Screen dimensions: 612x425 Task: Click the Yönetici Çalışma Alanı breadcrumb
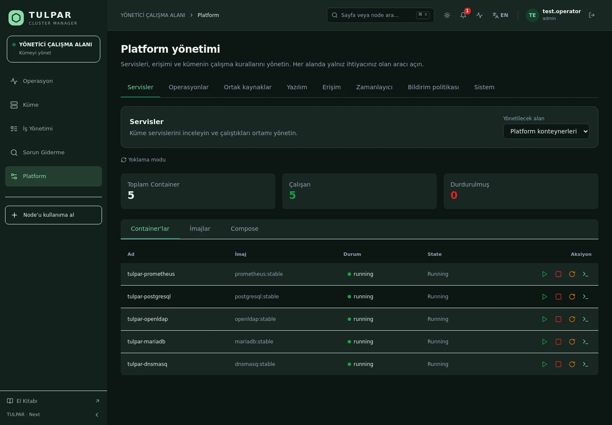click(x=153, y=15)
